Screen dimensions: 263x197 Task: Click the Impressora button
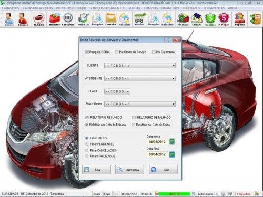click(x=129, y=170)
